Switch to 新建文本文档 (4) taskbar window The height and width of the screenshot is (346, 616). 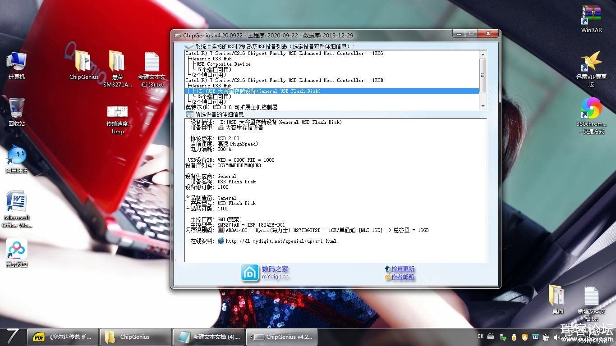(209, 337)
